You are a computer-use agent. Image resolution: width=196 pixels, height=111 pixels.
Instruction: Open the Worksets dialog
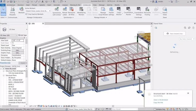(21, 10)
